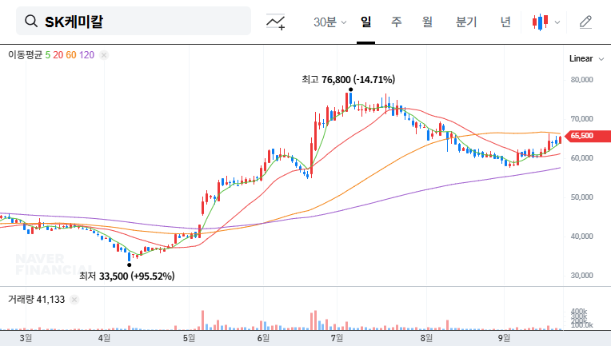Click the 최저 33,500 low marker
The width and height of the screenshot is (611, 346).
coord(126,276)
